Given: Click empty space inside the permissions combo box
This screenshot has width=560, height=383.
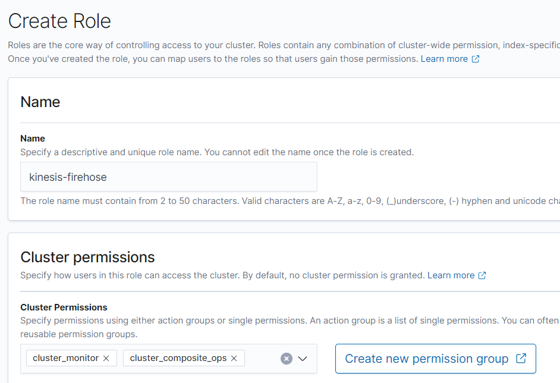Looking at the screenshot, I should click(x=262, y=359).
